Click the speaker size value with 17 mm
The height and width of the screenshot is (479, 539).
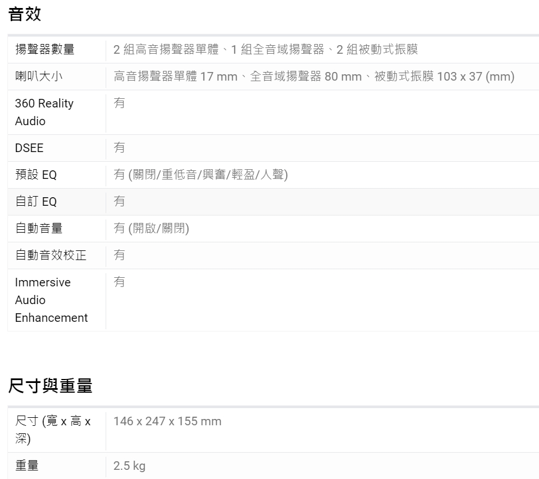[x=313, y=77]
